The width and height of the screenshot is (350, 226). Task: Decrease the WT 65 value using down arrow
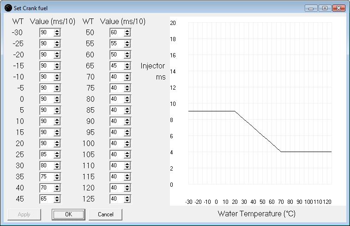tap(127, 67)
